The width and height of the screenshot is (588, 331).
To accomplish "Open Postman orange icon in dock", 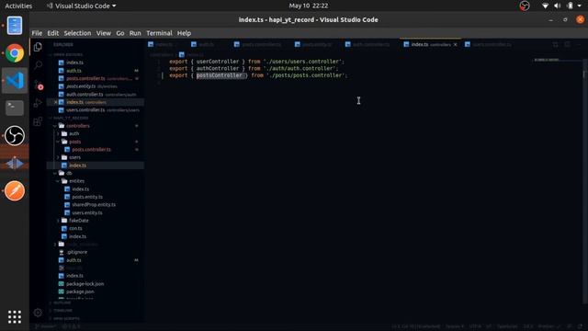I will point(15,190).
